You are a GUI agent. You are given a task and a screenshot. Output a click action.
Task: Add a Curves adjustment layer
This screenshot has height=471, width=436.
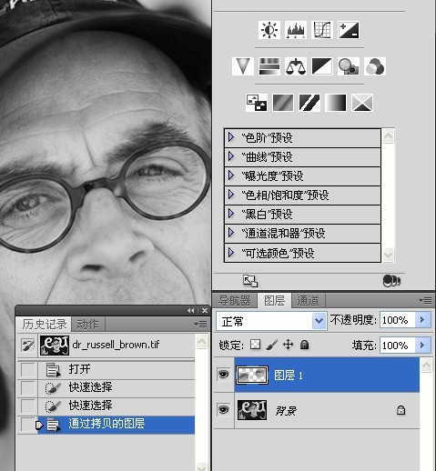pos(322,30)
